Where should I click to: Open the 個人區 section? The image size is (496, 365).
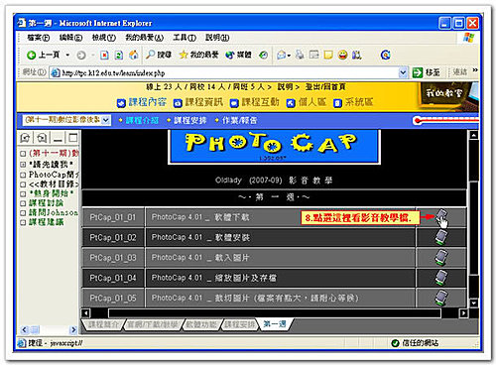pyautogui.click(x=307, y=102)
